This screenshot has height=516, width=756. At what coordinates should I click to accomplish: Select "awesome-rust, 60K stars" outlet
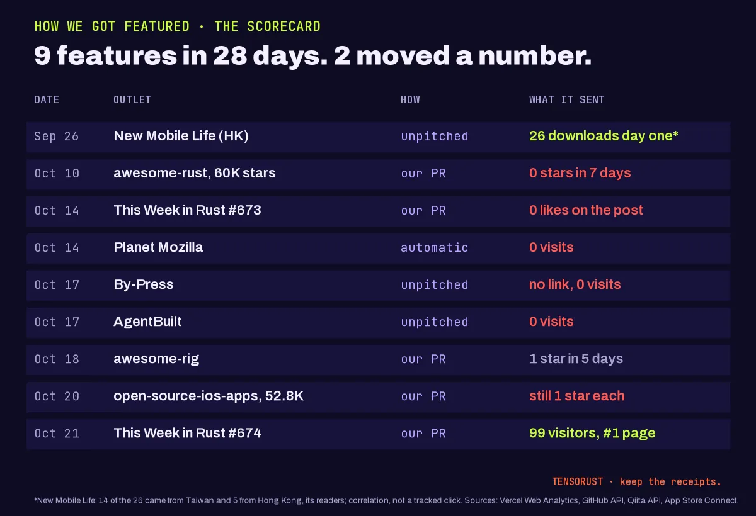[195, 173]
